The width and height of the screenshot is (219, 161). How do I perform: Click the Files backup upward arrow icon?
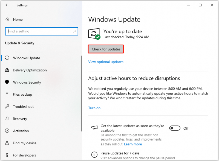click(7, 94)
